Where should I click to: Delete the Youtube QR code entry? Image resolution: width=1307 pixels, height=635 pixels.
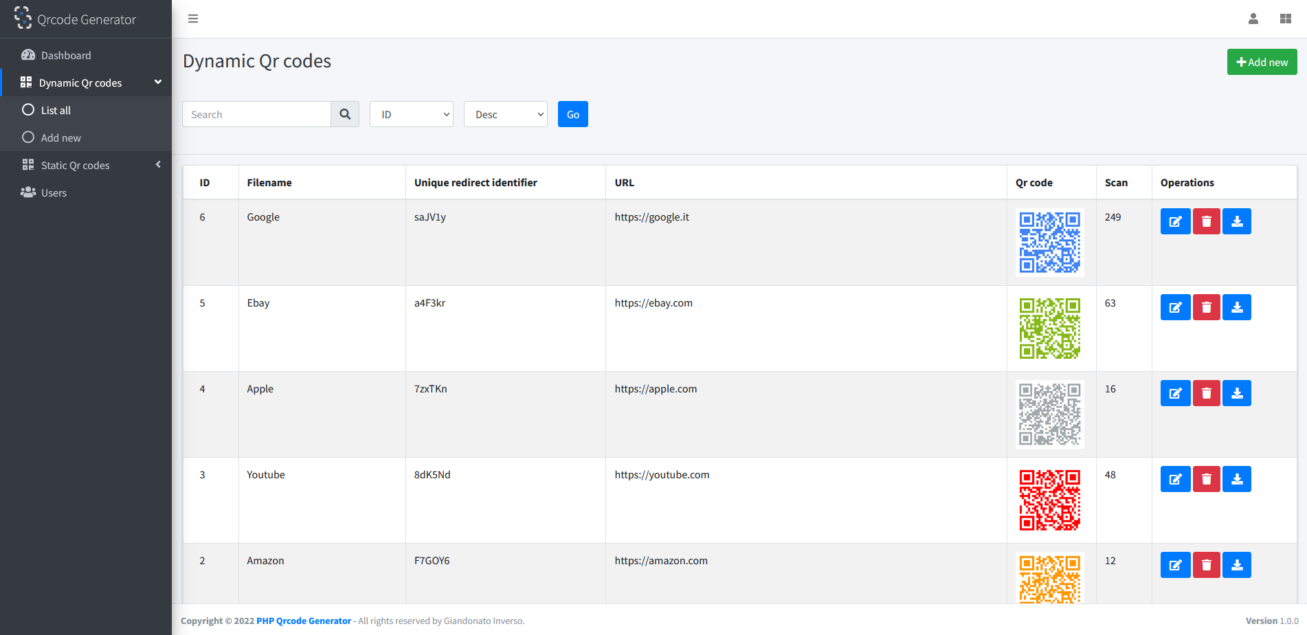tap(1206, 479)
